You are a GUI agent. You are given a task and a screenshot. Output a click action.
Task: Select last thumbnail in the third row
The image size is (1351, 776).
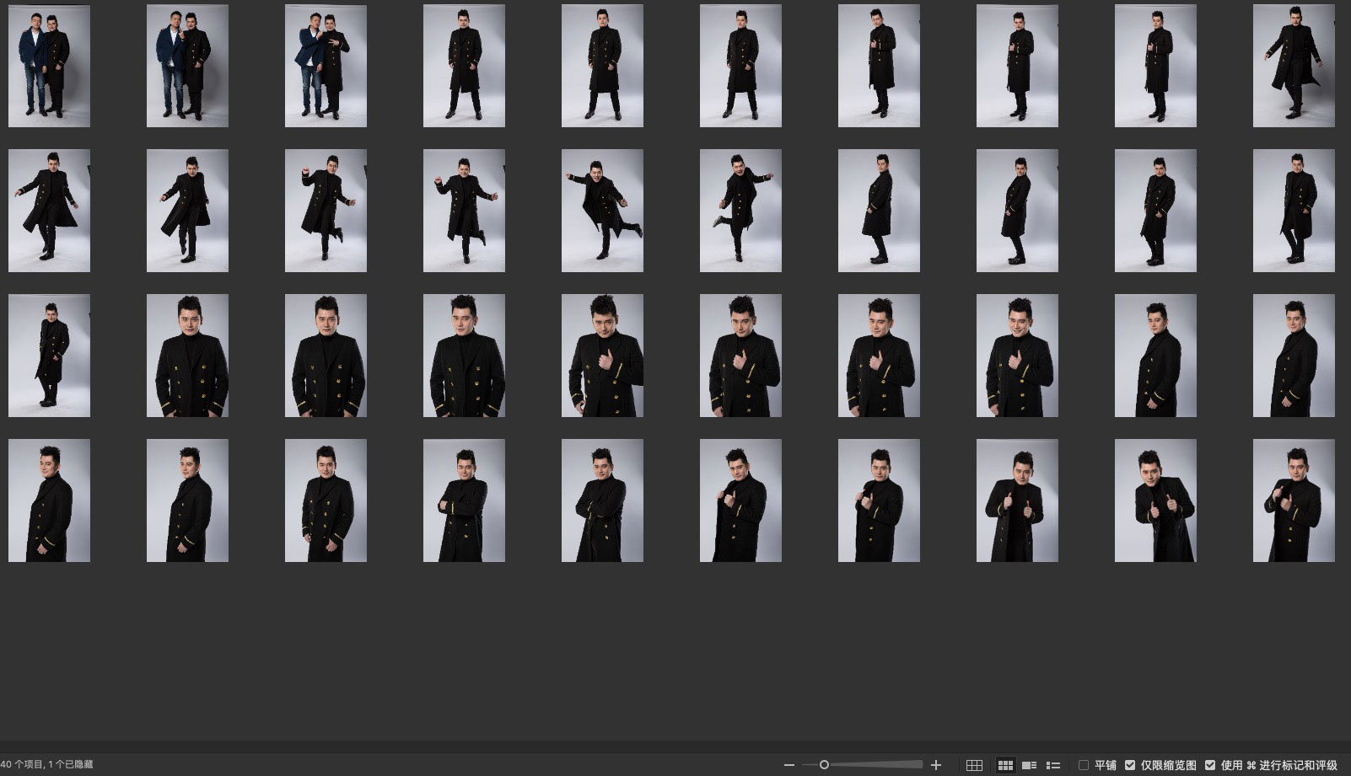[1294, 356]
